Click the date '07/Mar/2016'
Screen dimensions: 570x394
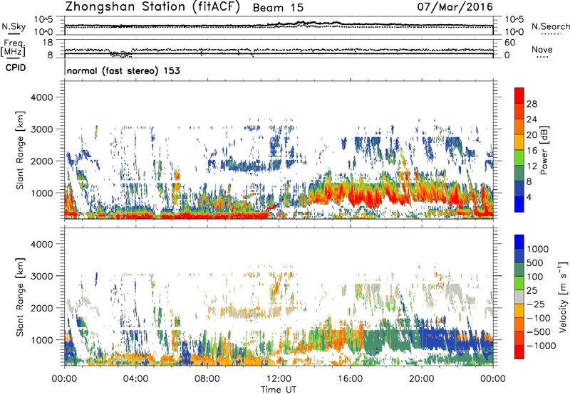coord(455,7)
